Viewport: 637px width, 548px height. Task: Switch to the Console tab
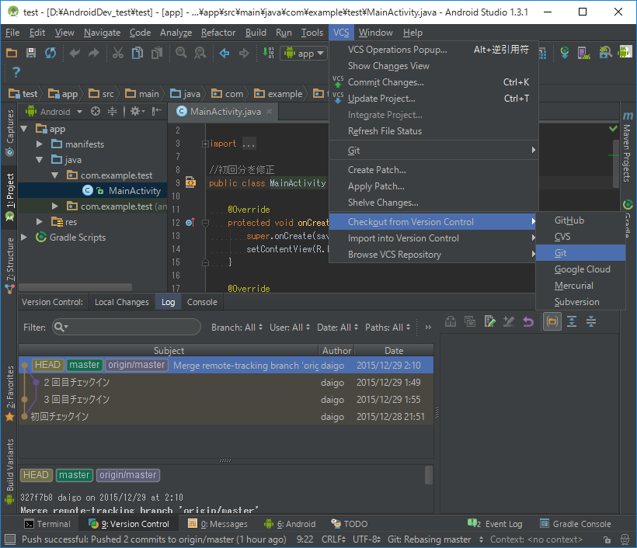202,302
